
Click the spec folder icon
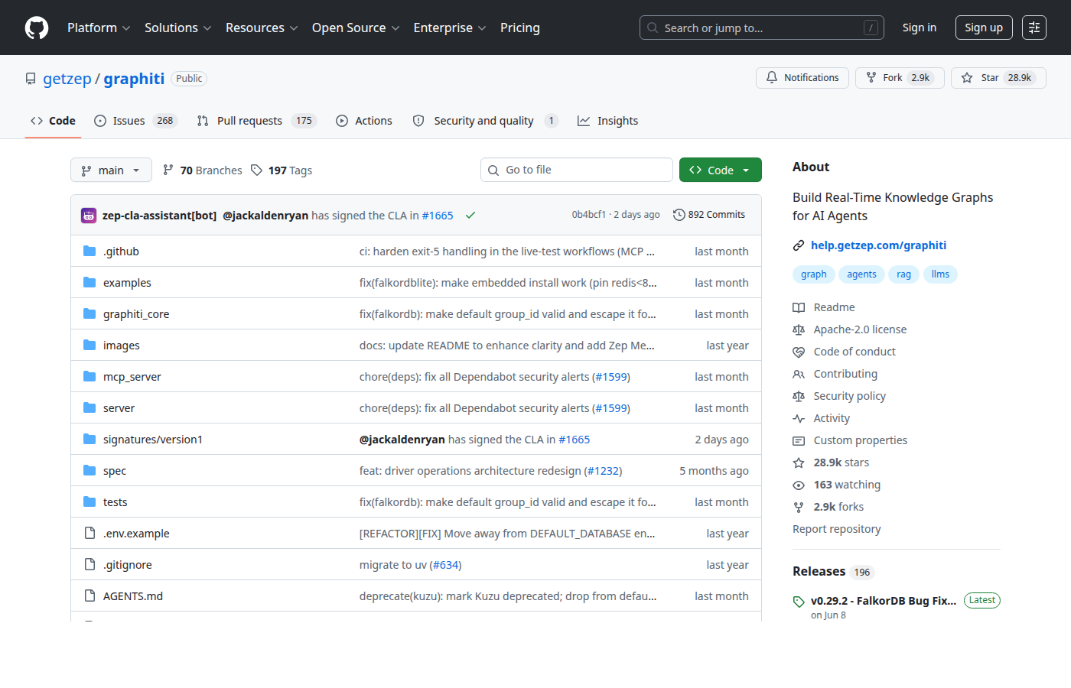[x=90, y=470]
